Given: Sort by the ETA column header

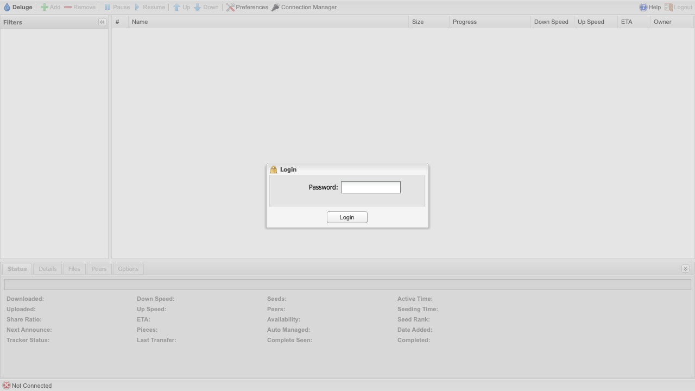Looking at the screenshot, I should click(634, 22).
